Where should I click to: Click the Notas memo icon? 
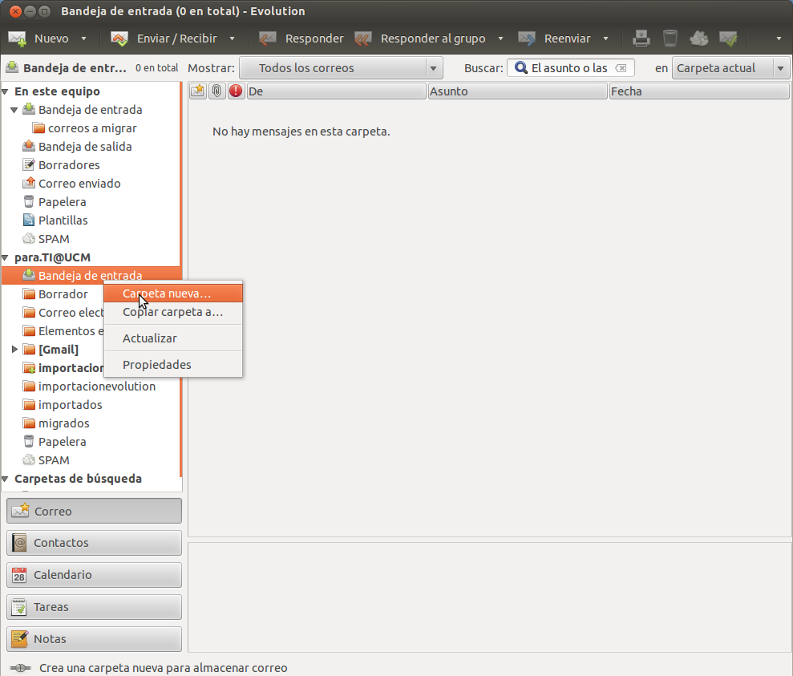coord(19,639)
